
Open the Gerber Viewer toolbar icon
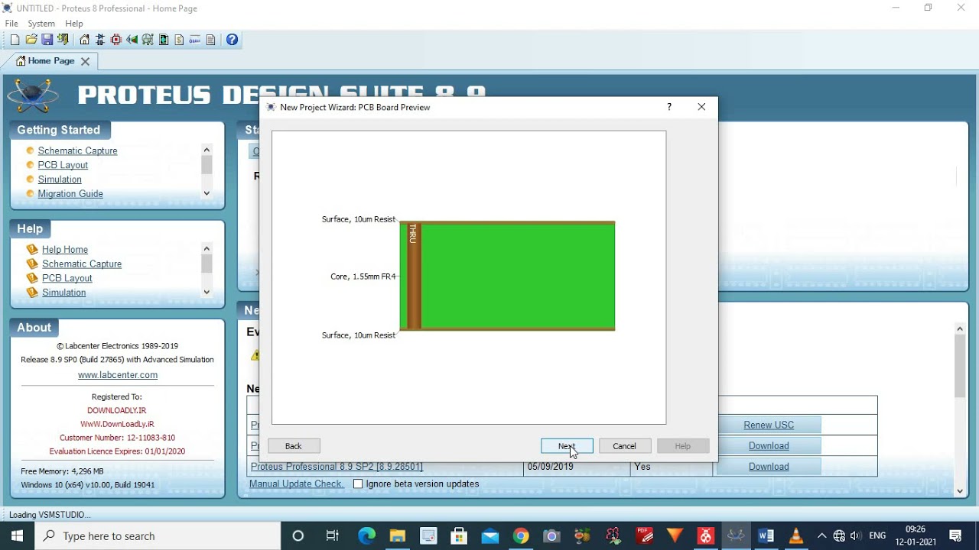coord(148,40)
